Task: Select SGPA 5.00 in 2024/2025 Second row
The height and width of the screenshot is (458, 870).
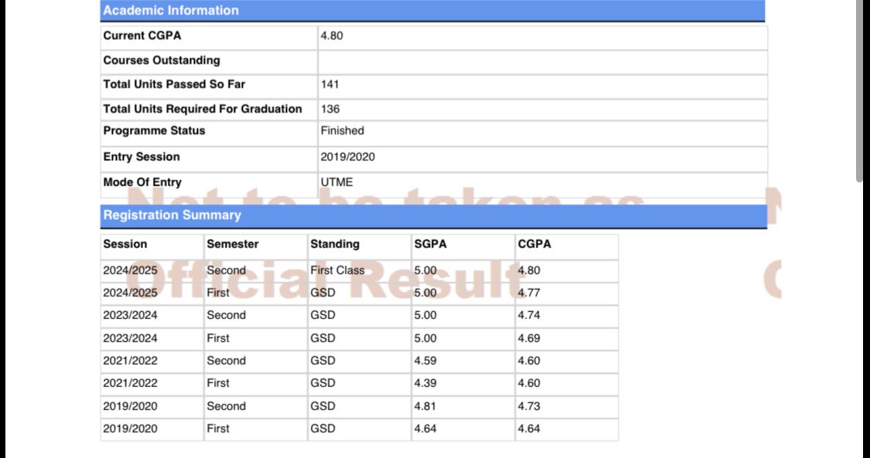Action: 425,271
